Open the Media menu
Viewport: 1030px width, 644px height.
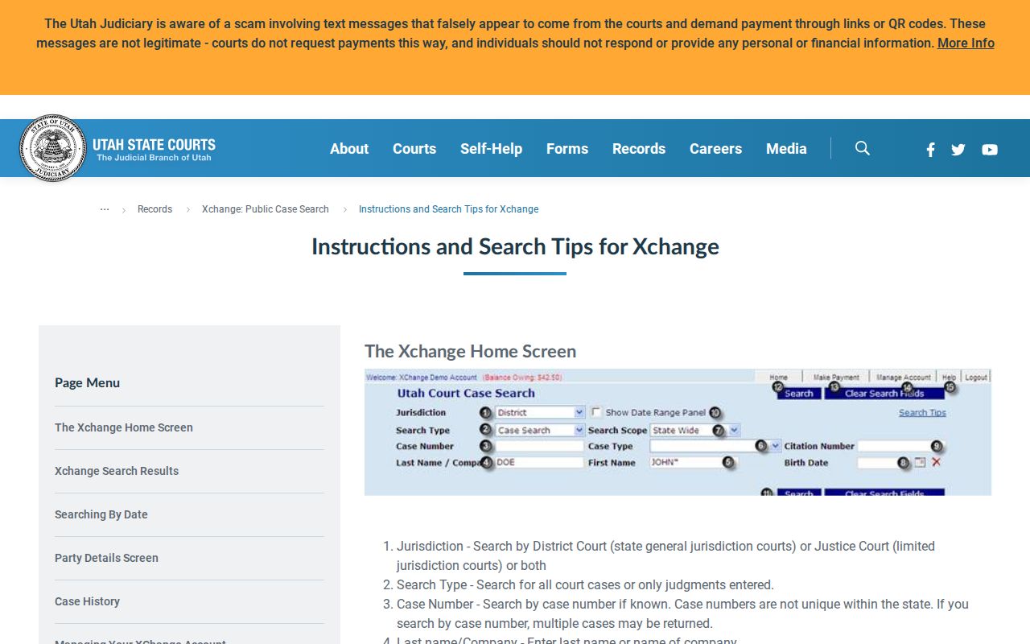click(x=786, y=149)
